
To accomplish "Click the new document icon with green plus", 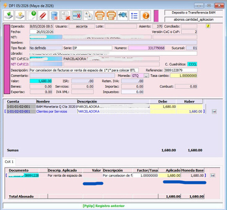I will click(x=31, y=15).
